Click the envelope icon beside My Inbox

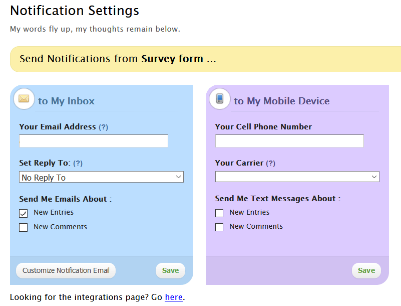pos(24,99)
